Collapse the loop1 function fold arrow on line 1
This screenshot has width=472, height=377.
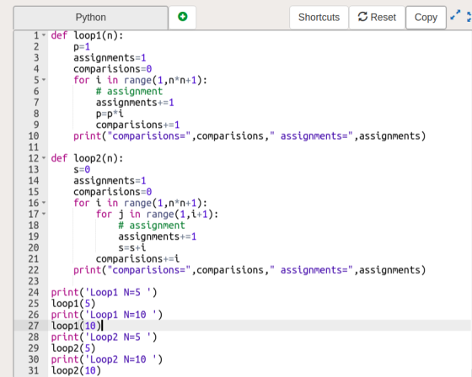click(x=44, y=35)
